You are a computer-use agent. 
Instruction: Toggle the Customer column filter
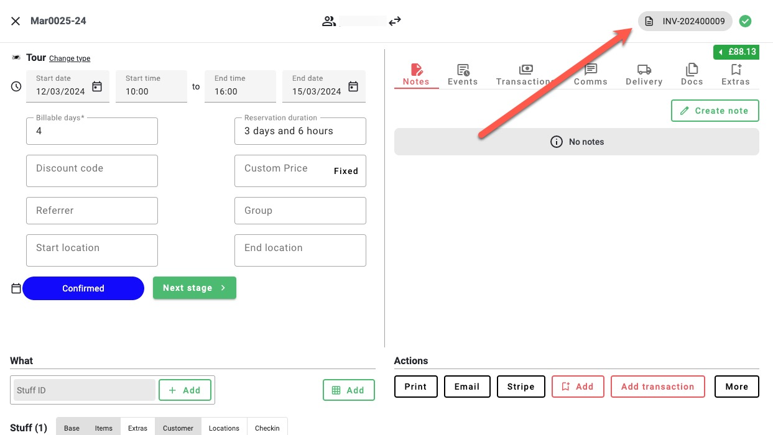click(x=178, y=428)
